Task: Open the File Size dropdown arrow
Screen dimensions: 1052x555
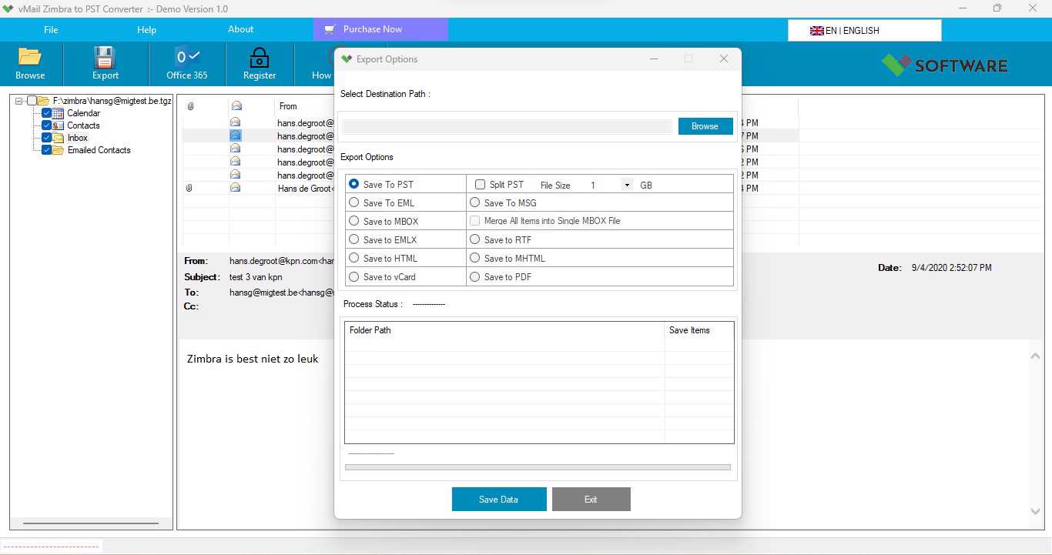Action: (627, 185)
